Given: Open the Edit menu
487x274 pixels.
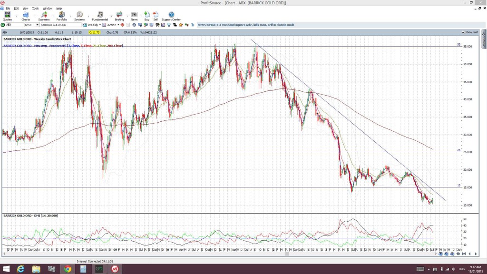Looking at the screenshot, I should coord(16,9).
